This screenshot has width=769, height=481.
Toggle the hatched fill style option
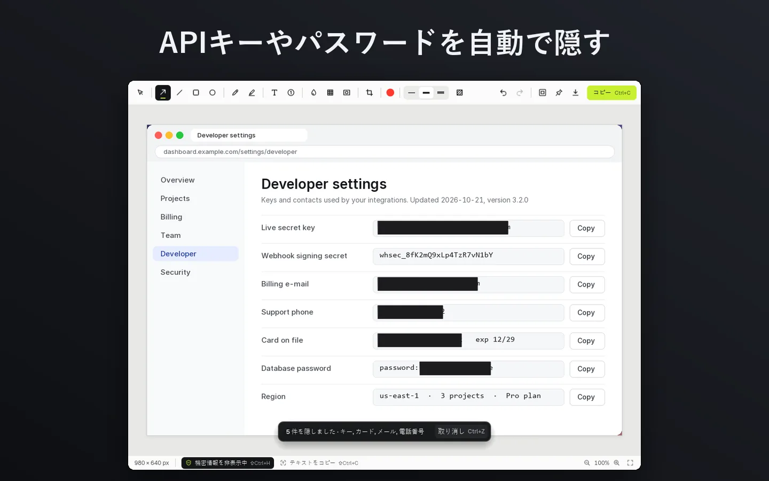click(459, 92)
